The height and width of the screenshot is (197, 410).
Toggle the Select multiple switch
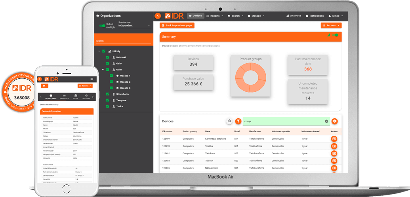pyautogui.click(x=102, y=26)
